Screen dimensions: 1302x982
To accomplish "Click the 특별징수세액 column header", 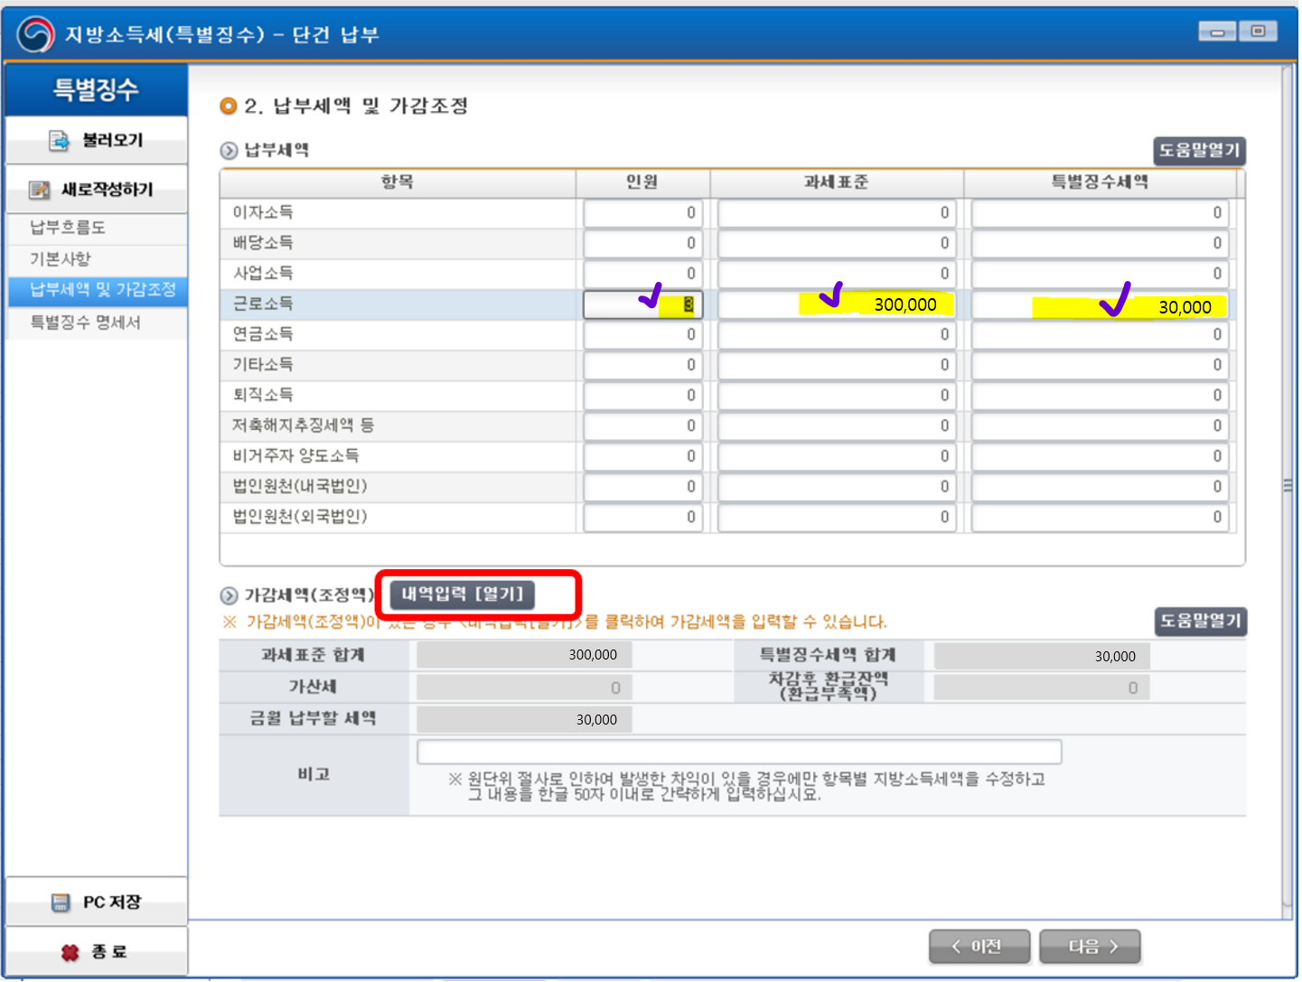I will 1100,182.
